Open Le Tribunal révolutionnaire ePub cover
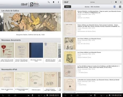This screenshot has width=123, height=97. pos(22,79)
